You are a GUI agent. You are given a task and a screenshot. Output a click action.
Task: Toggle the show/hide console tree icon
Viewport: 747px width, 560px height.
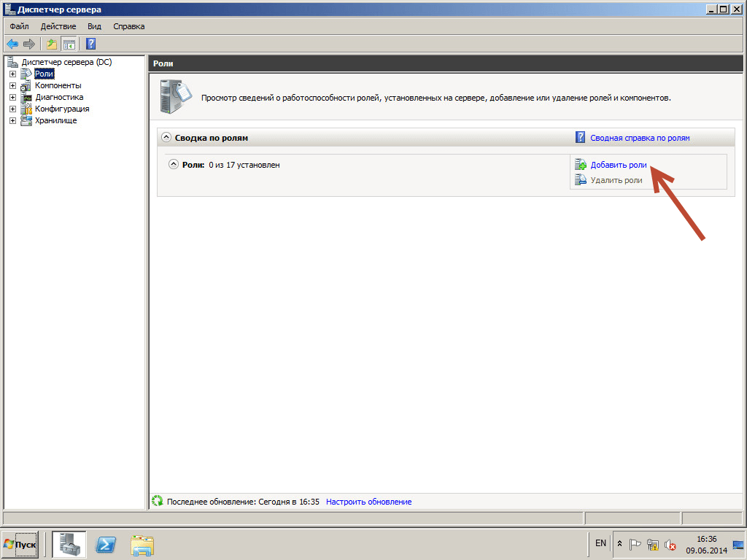pos(69,44)
